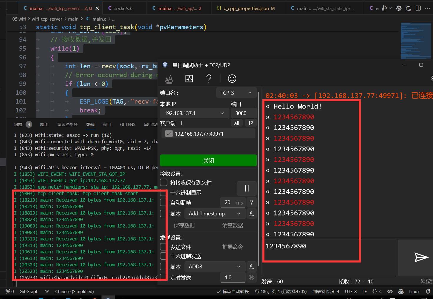Image resolution: width=433 pixels, height=299 pixels.
Task: Open the TCP-S port name dropdown
Action: 236,93
